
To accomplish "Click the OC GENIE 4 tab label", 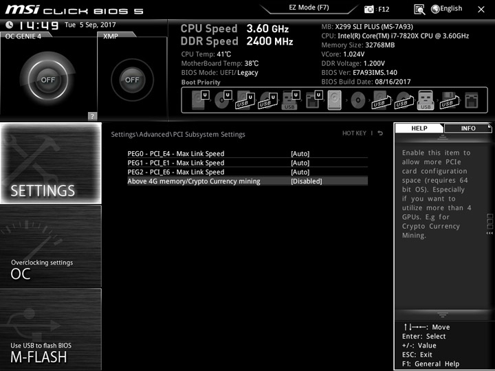I will coord(23,36).
